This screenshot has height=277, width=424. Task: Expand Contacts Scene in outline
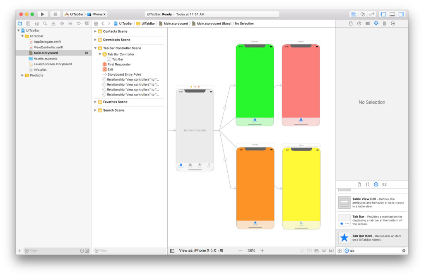(x=95, y=31)
